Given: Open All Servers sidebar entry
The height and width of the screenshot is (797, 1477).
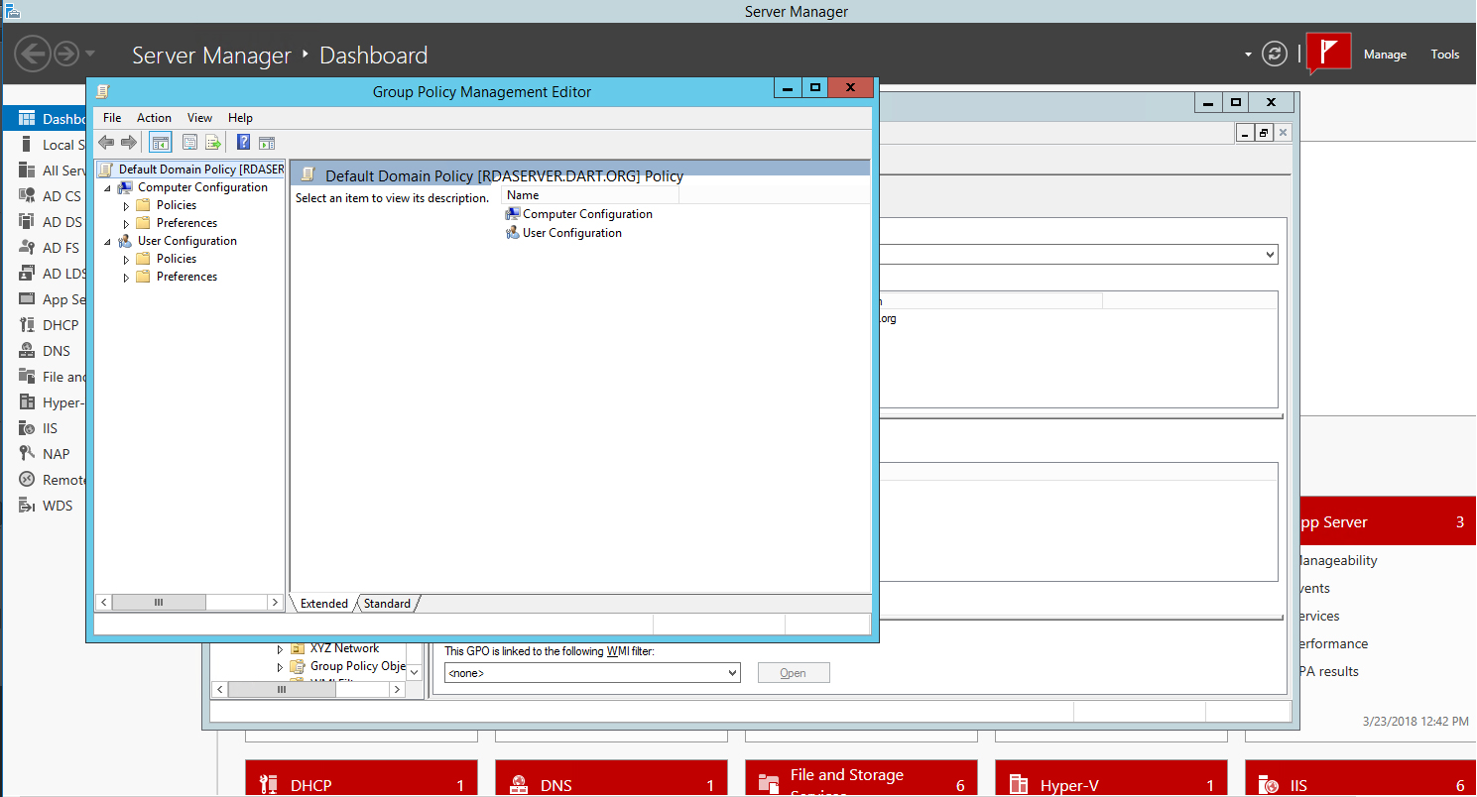Looking at the screenshot, I should 53,171.
